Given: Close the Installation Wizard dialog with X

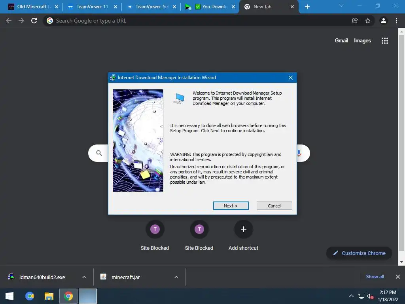Looking at the screenshot, I should (x=291, y=78).
